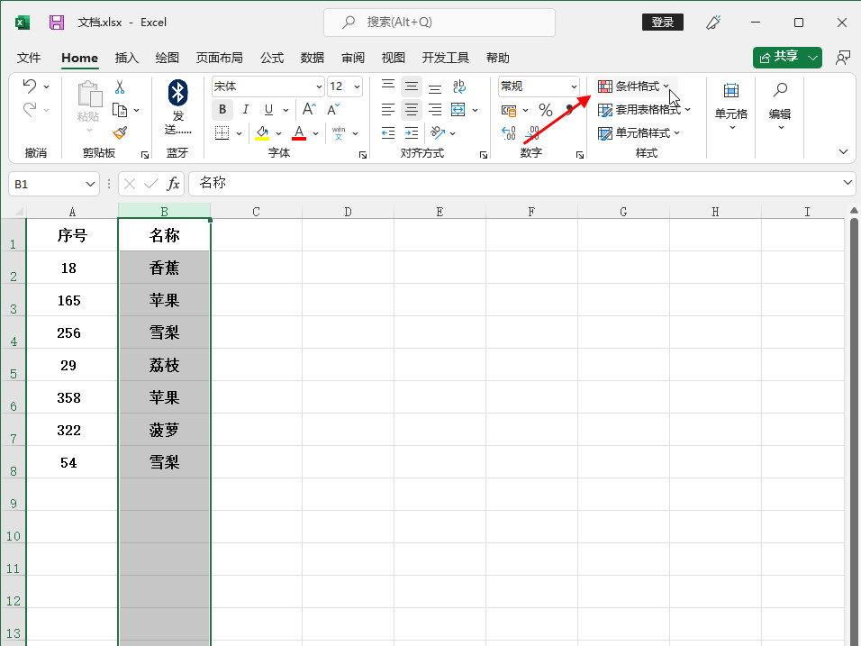Open the 编辑 editing group button
The width and height of the screenshot is (861, 646).
(x=780, y=106)
